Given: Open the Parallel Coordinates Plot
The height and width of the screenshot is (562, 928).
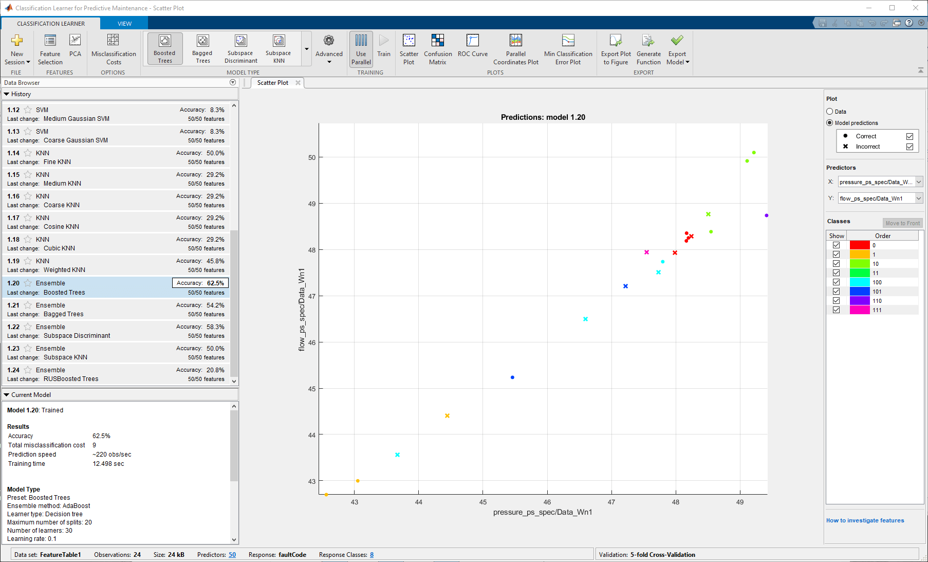Looking at the screenshot, I should click(x=515, y=49).
